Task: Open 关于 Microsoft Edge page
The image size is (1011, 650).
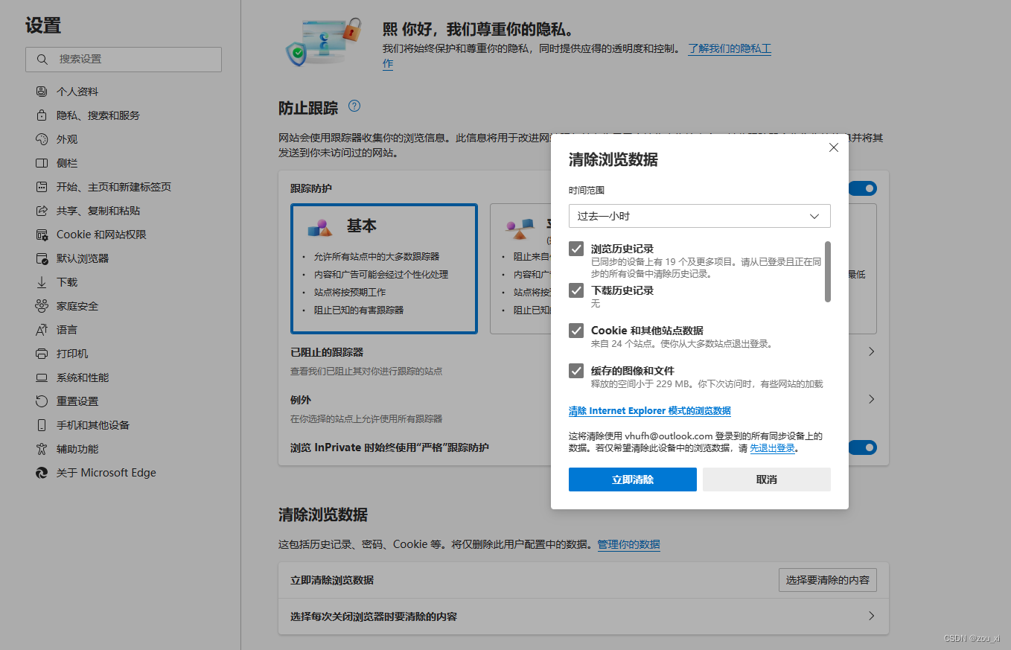Action: pos(106,473)
